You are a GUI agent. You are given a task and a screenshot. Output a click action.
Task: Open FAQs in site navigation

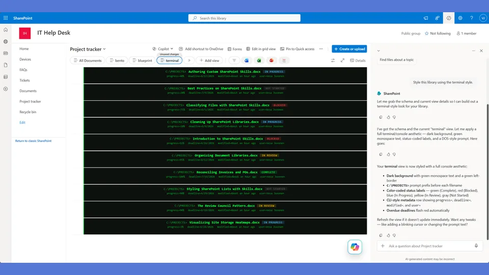coord(23,70)
